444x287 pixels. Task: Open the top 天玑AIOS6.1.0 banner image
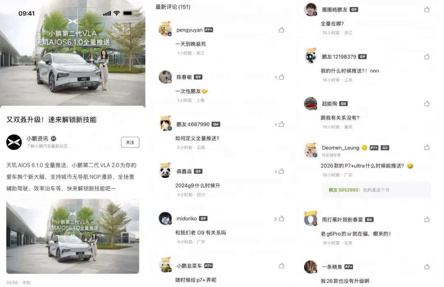[x=72, y=53]
